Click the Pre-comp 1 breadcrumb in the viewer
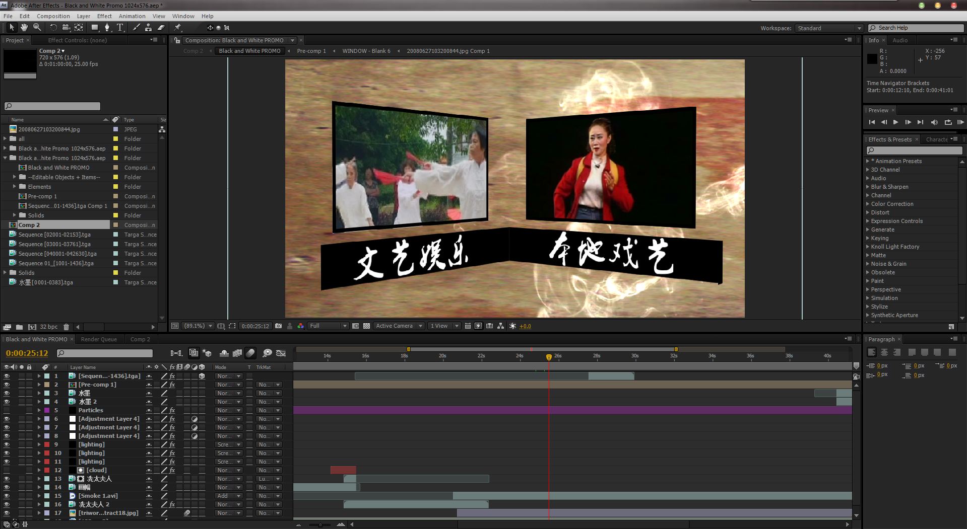967x529 pixels. [311, 51]
